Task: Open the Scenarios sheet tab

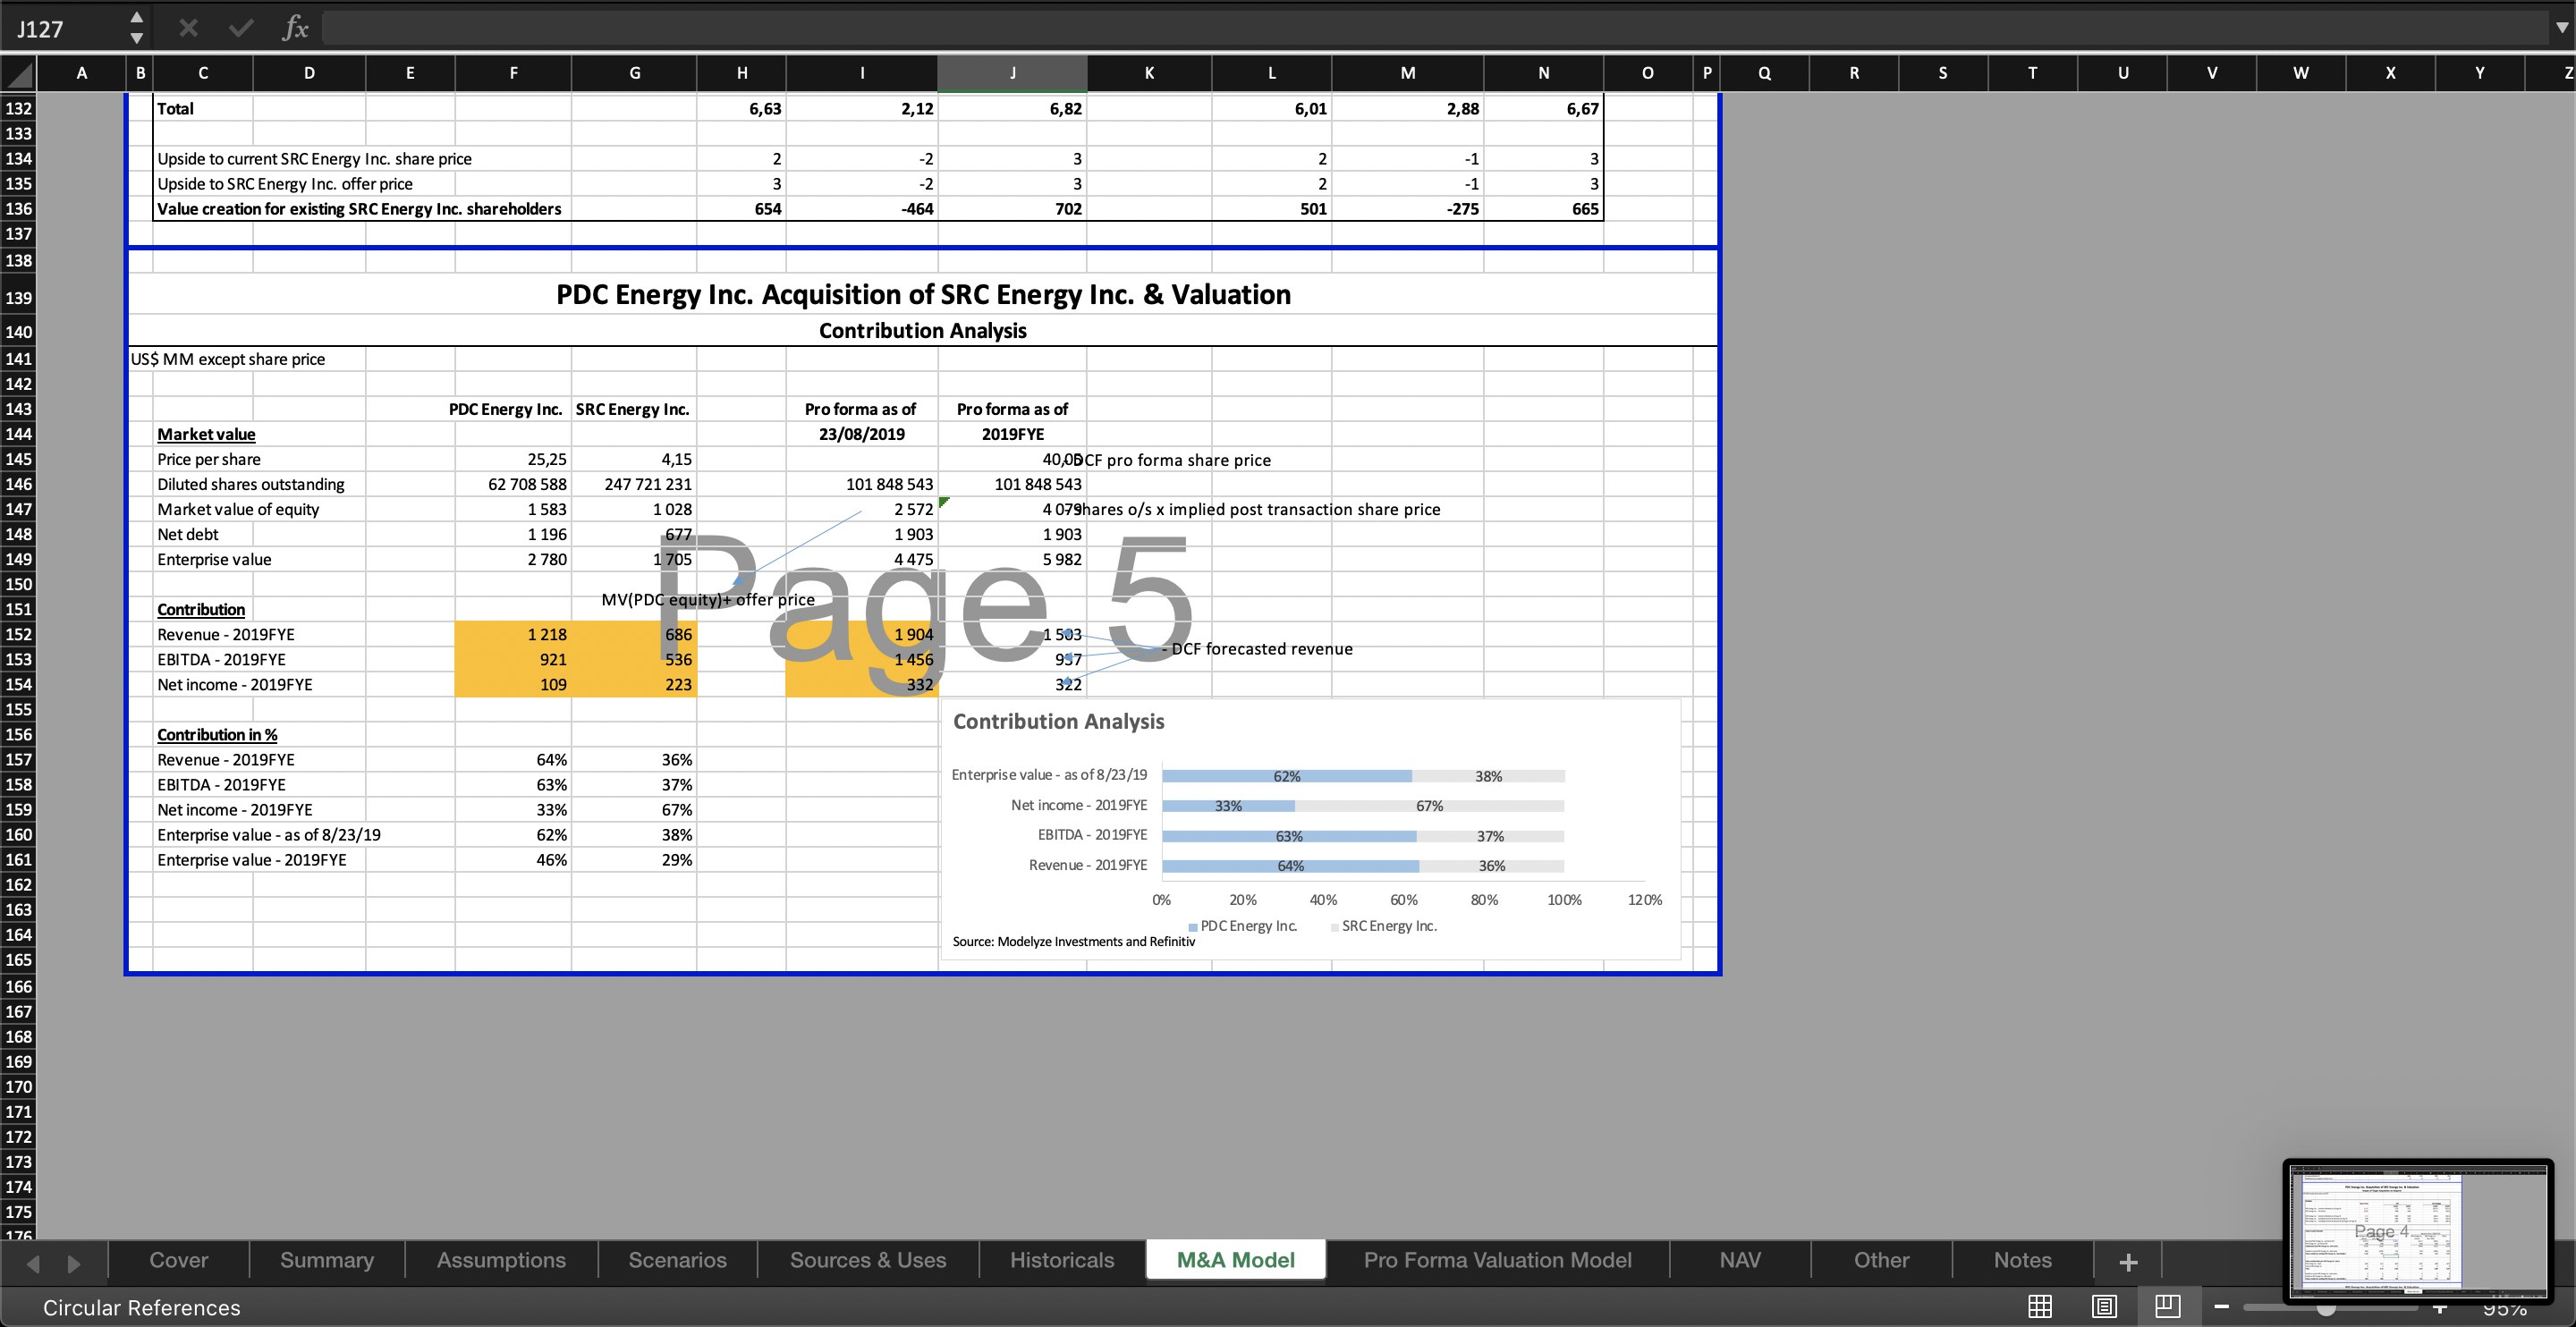Action: [x=677, y=1260]
